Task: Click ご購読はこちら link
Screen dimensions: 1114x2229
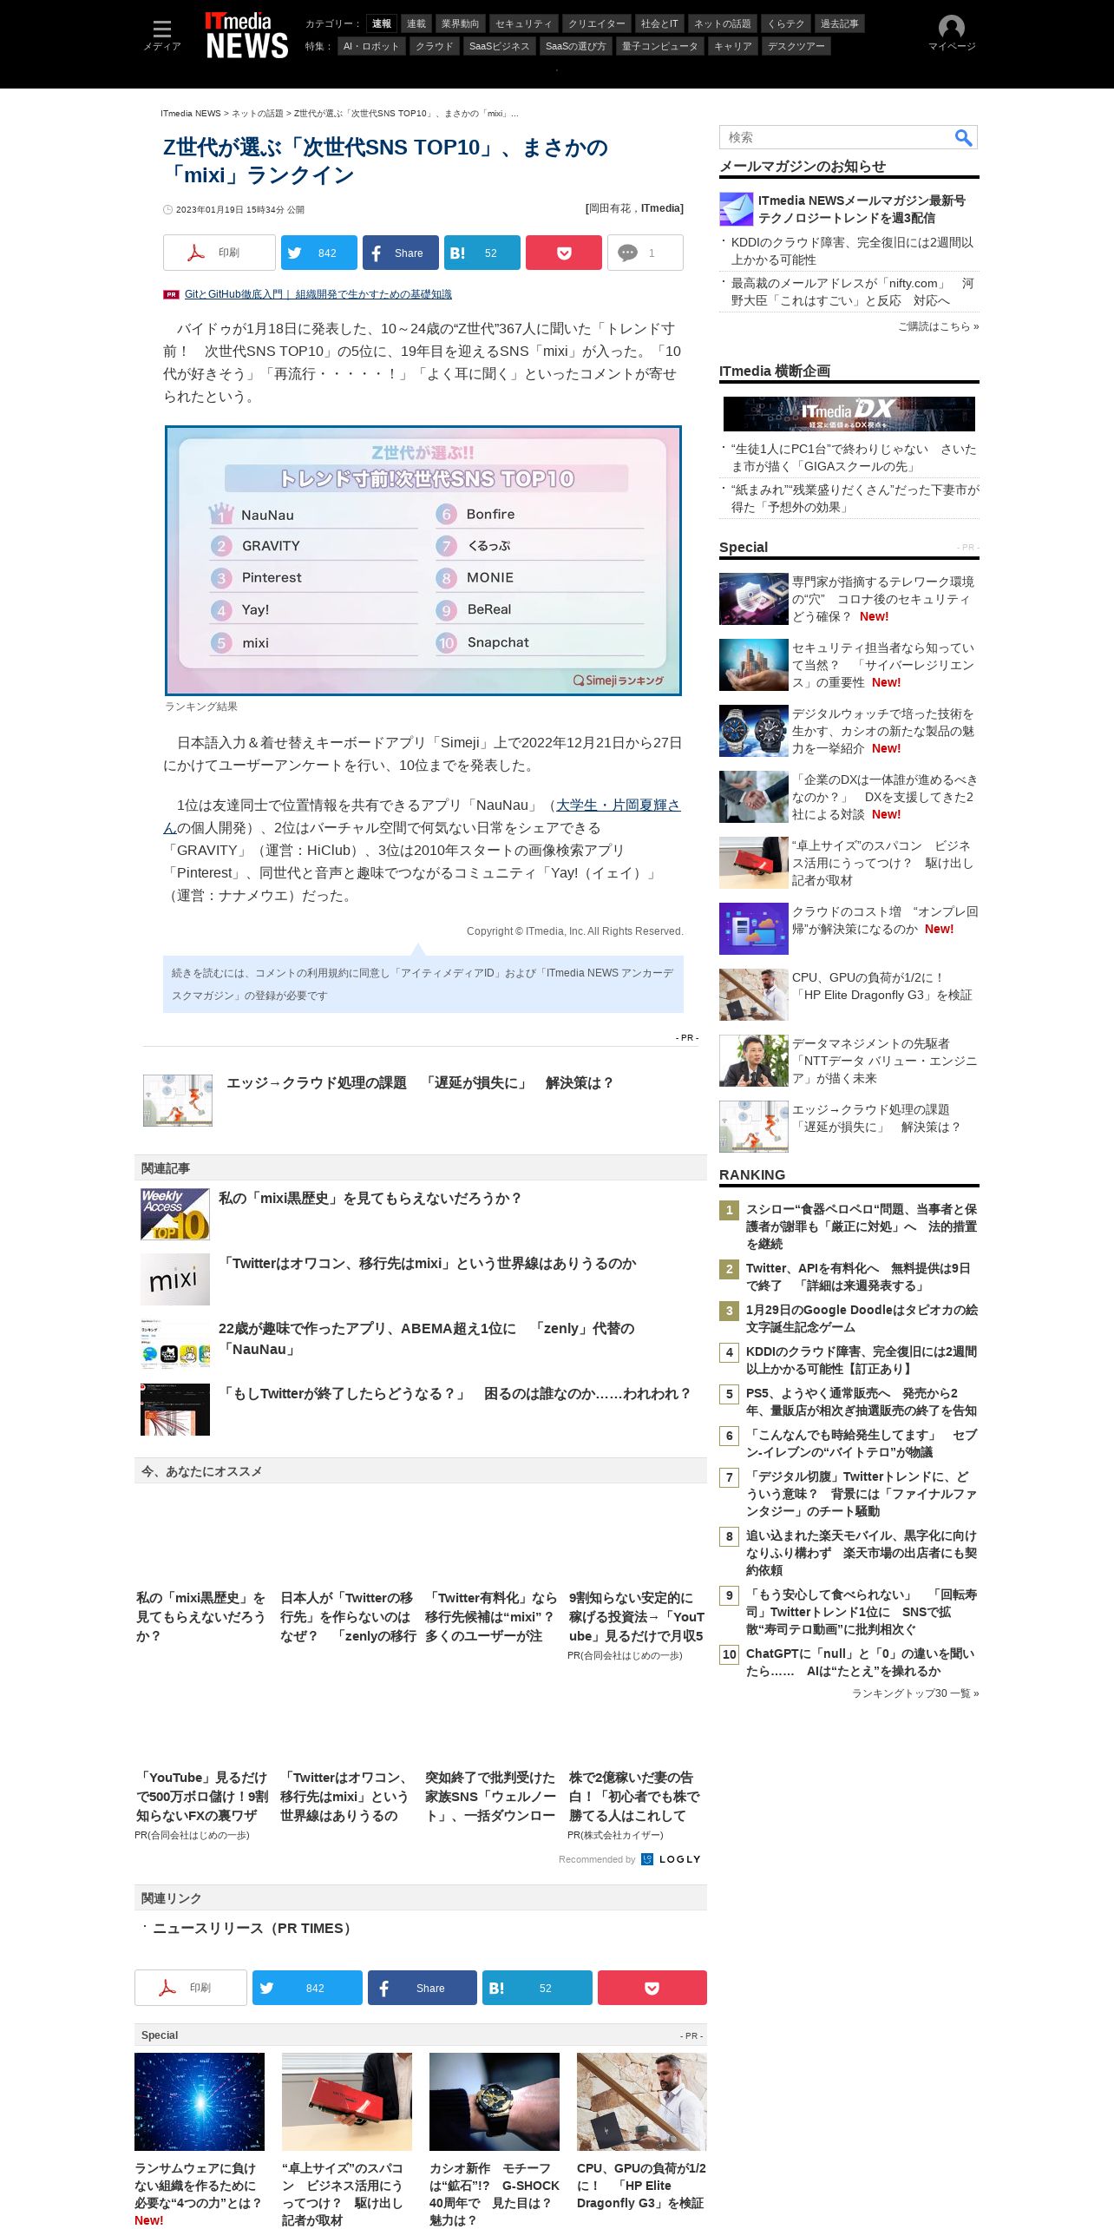Action: (x=938, y=326)
